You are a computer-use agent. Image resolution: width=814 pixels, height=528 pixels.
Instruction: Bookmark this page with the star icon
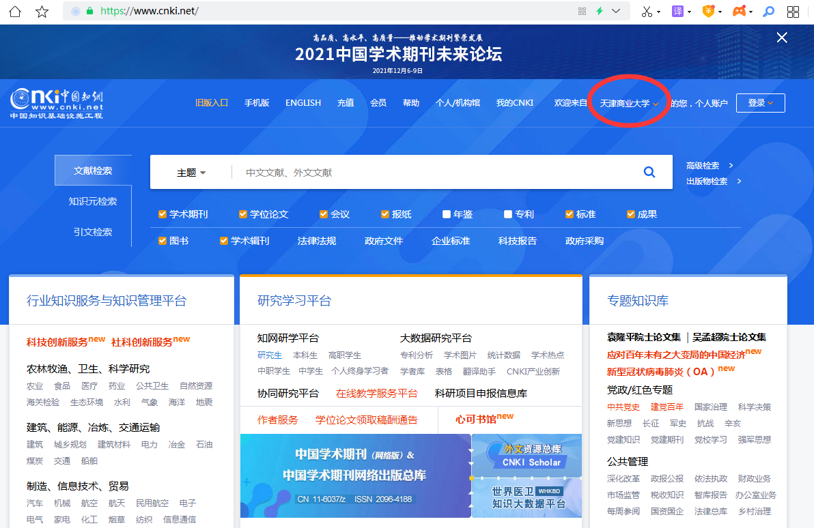pos(42,12)
